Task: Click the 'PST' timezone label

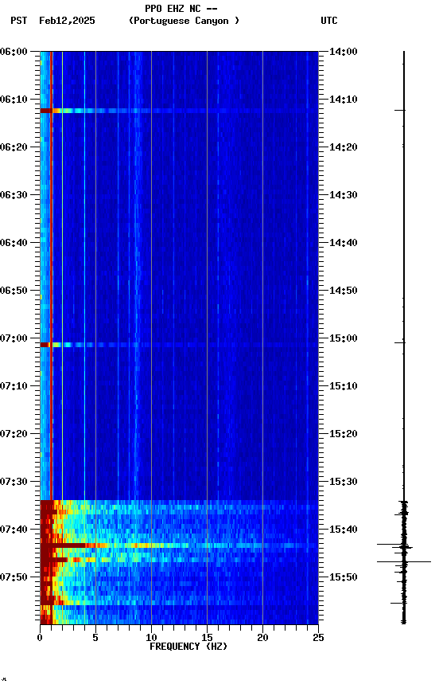Action: click(x=19, y=21)
